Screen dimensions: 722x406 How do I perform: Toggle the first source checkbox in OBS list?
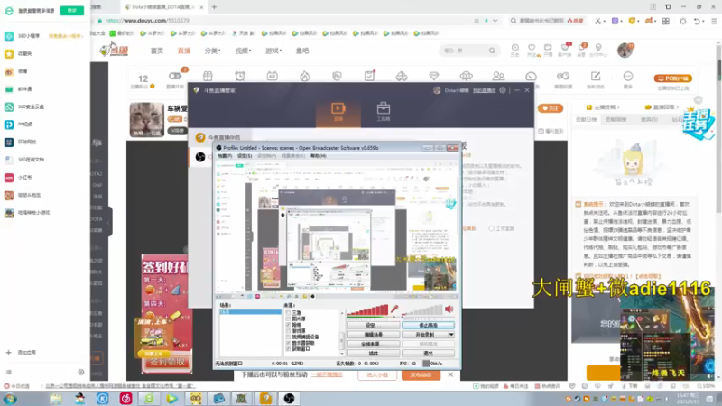tap(288, 313)
